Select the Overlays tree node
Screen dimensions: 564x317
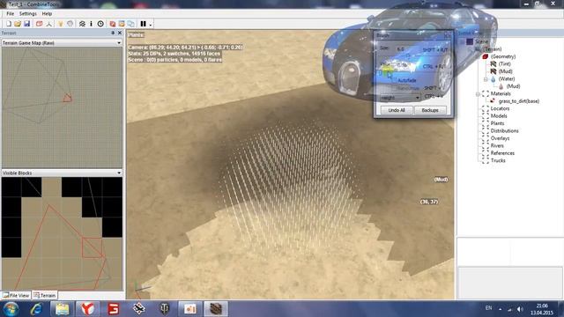click(500, 138)
